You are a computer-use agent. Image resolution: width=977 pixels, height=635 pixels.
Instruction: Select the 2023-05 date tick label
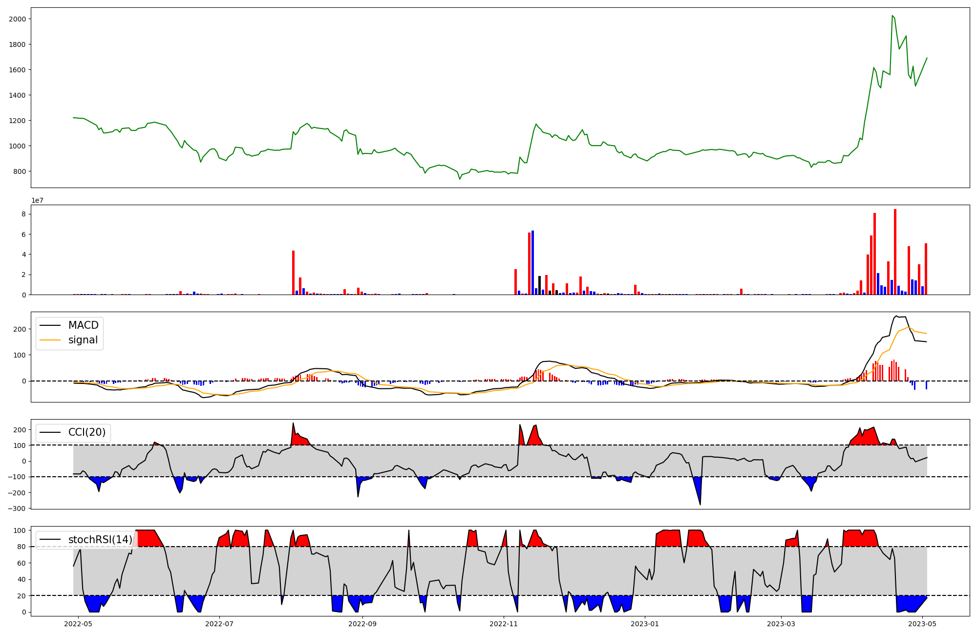click(922, 623)
